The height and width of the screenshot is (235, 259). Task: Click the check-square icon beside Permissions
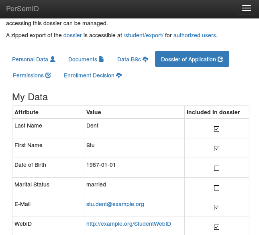[x=48, y=75]
